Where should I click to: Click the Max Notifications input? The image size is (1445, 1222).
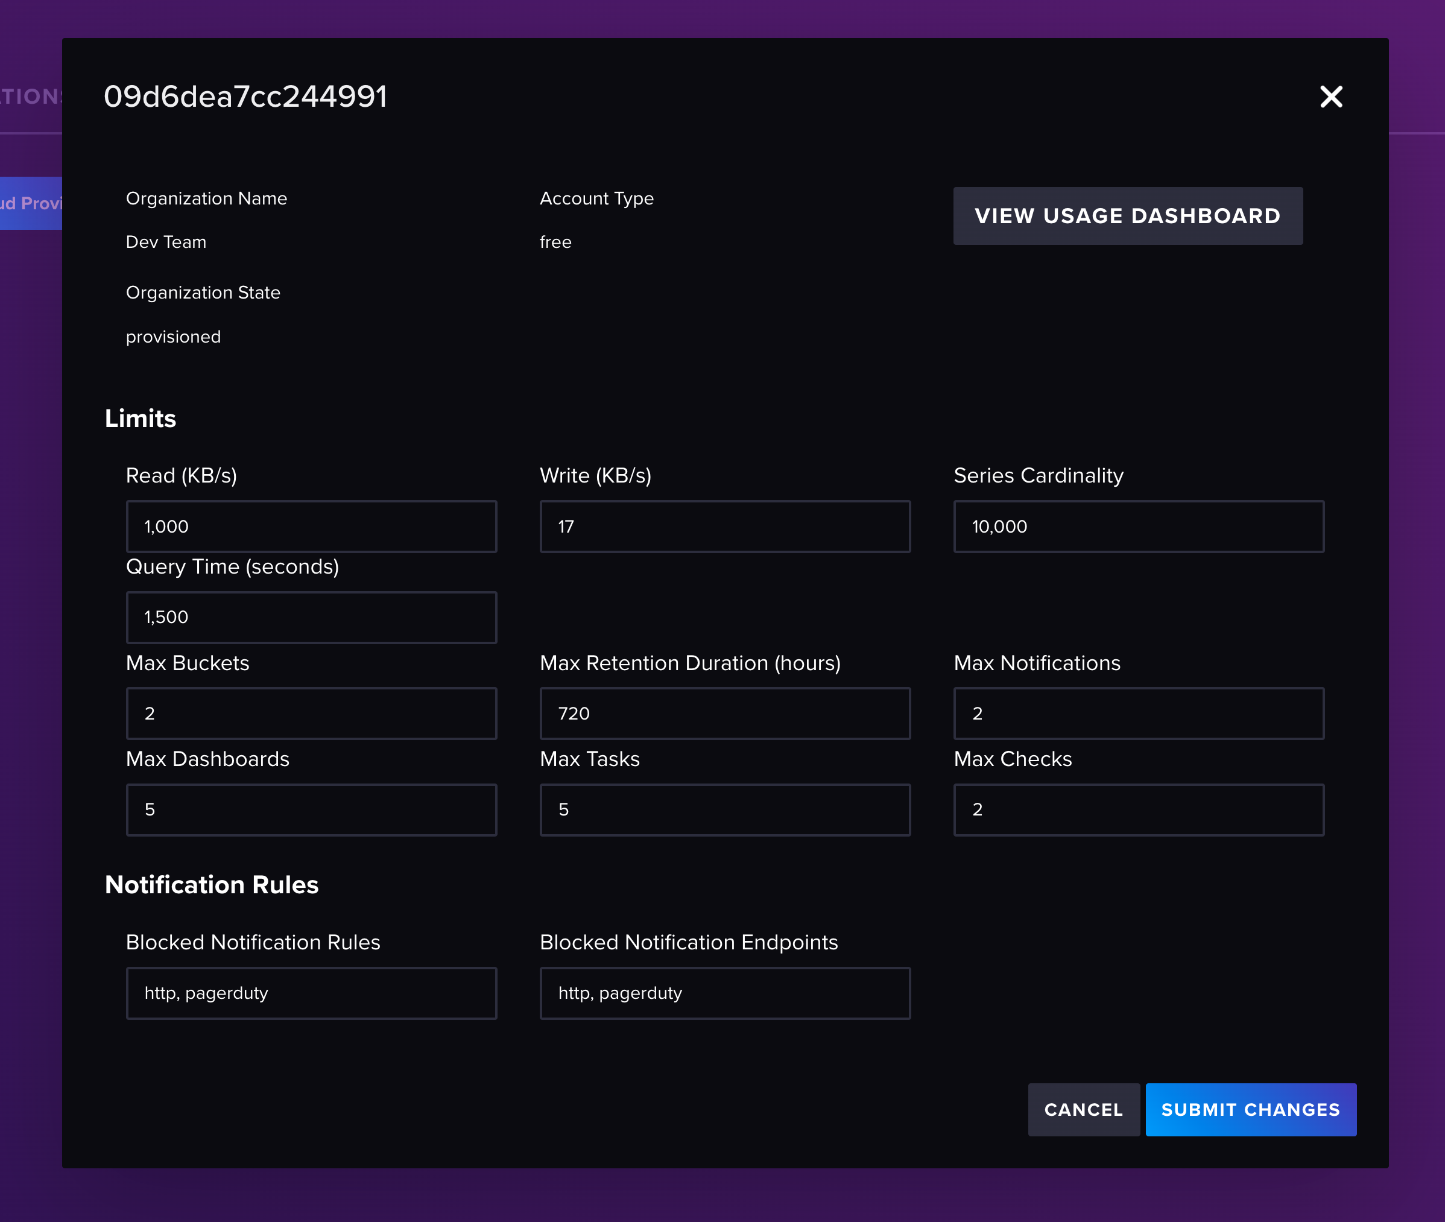click(1138, 714)
